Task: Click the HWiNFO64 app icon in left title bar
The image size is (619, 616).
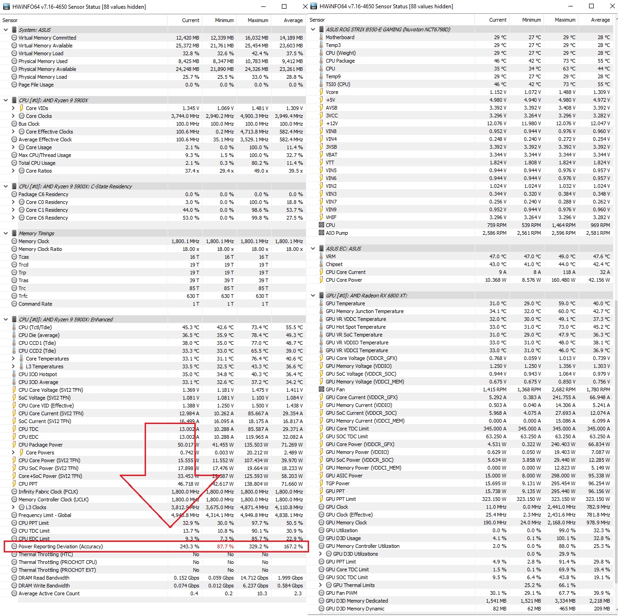Action: click(6, 6)
